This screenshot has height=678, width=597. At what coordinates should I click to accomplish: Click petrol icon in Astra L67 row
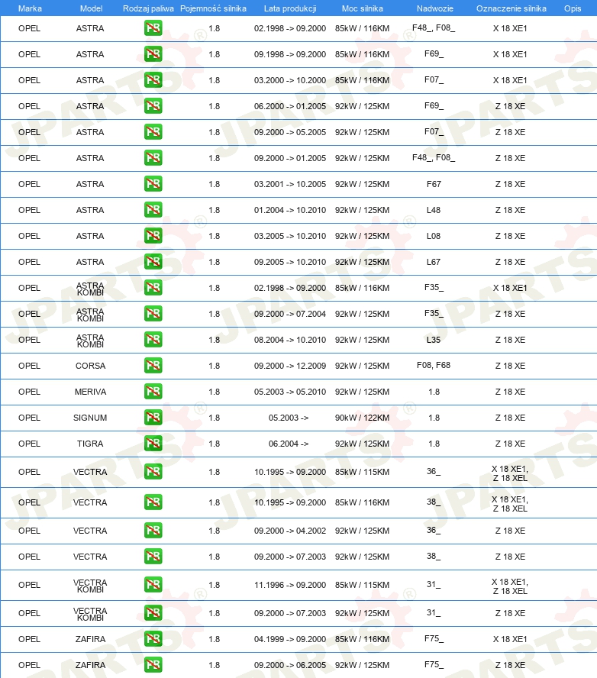point(153,262)
